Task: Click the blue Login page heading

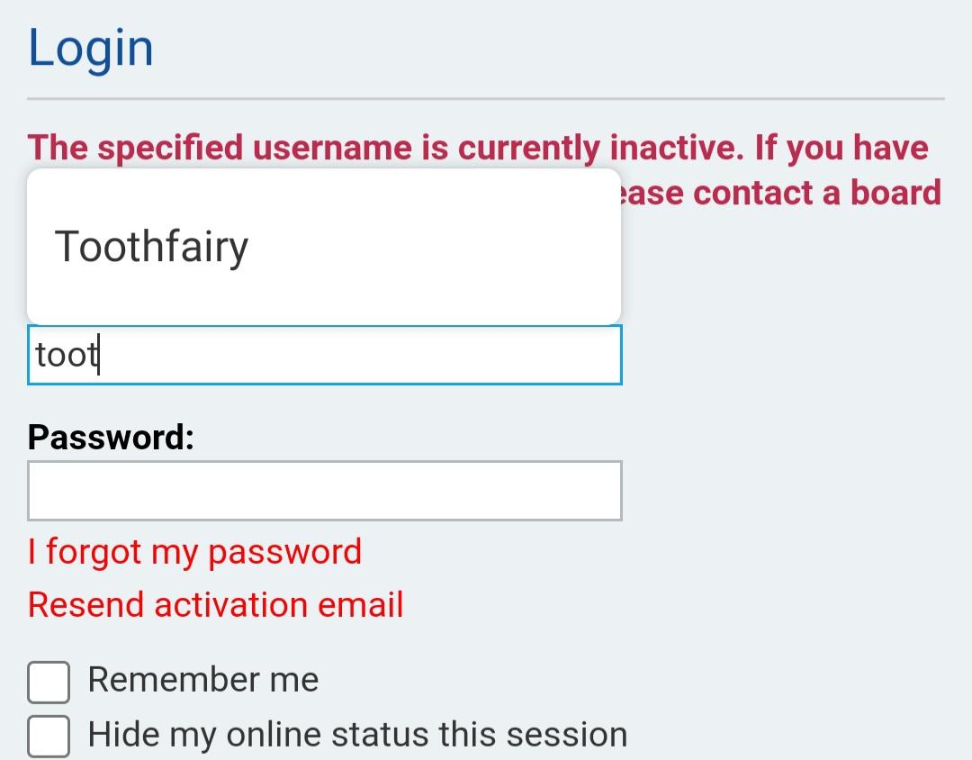Action: 91,49
